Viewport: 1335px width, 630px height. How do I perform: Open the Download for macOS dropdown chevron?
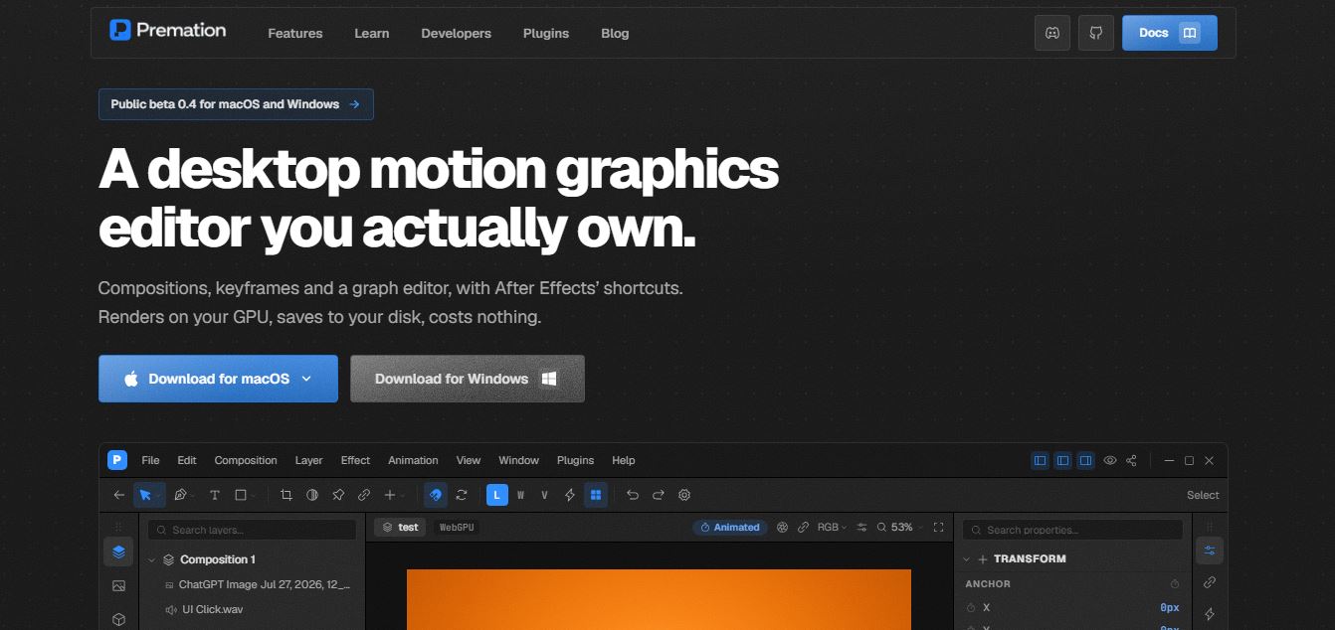pos(306,379)
